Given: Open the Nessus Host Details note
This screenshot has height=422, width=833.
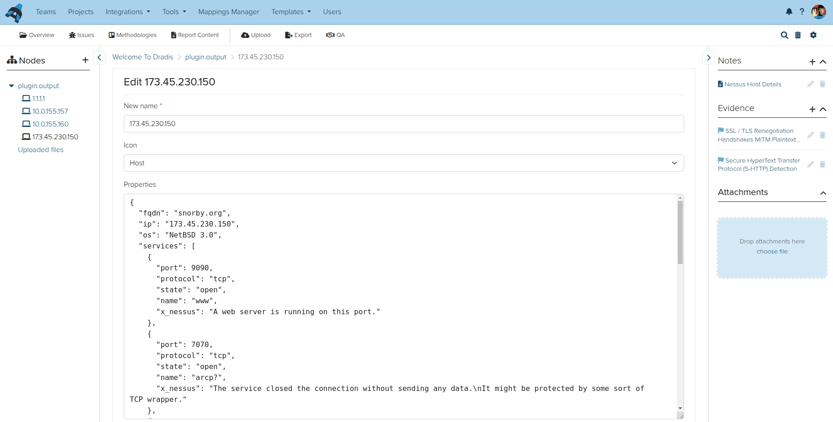Looking at the screenshot, I should [x=749, y=84].
